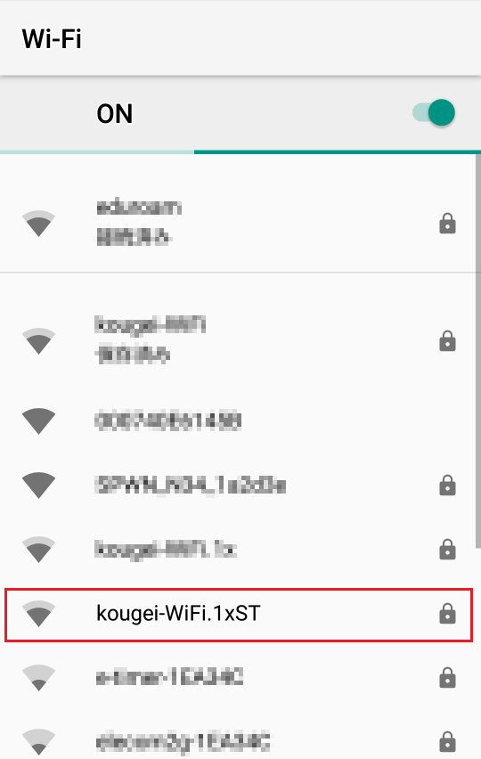Tap the lock icon on the eduroam row
This screenshot has width=481, height=759.
coord(447,223)
